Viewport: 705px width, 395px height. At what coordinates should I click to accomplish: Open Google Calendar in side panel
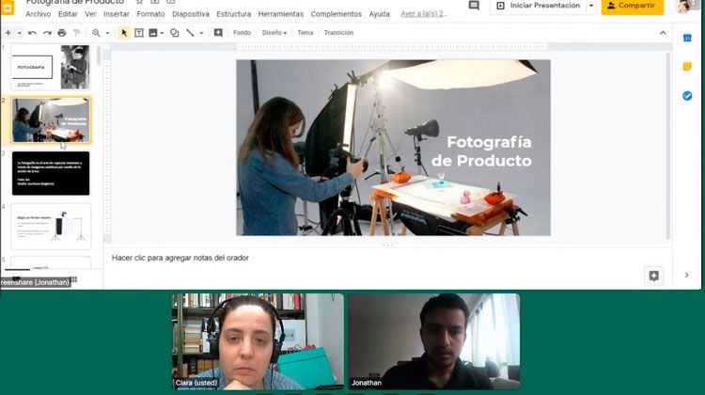687,38
